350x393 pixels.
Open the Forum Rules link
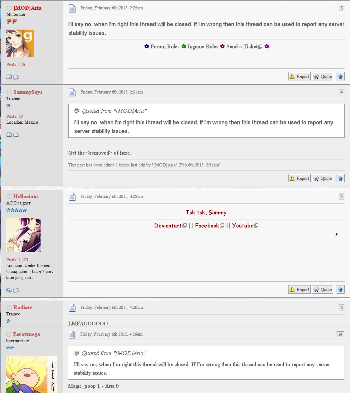click(165, 46)
